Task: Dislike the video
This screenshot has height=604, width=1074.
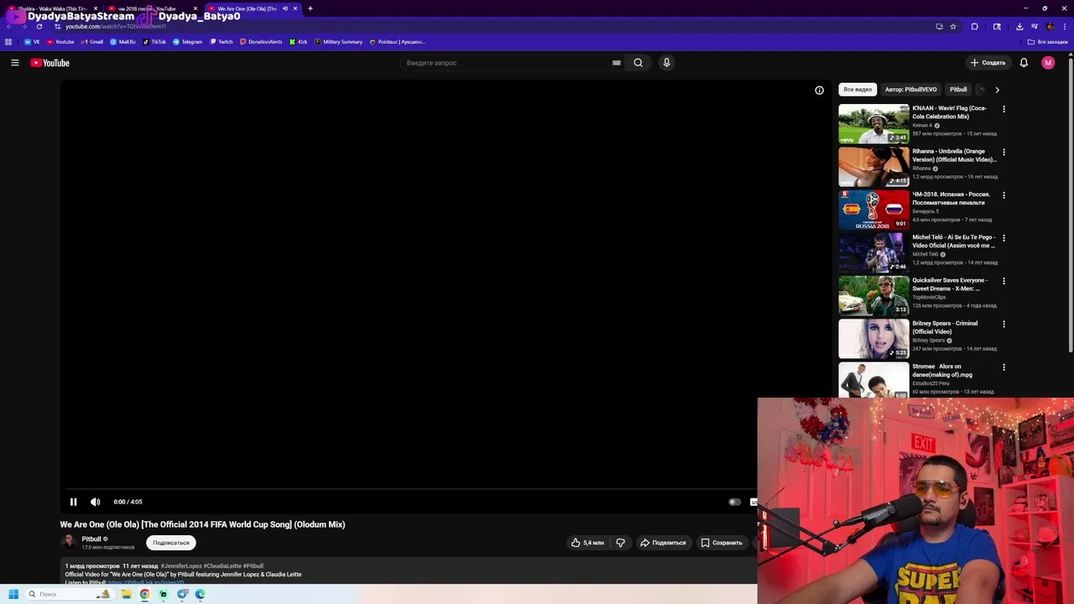Action: click(x=621, y=543)
